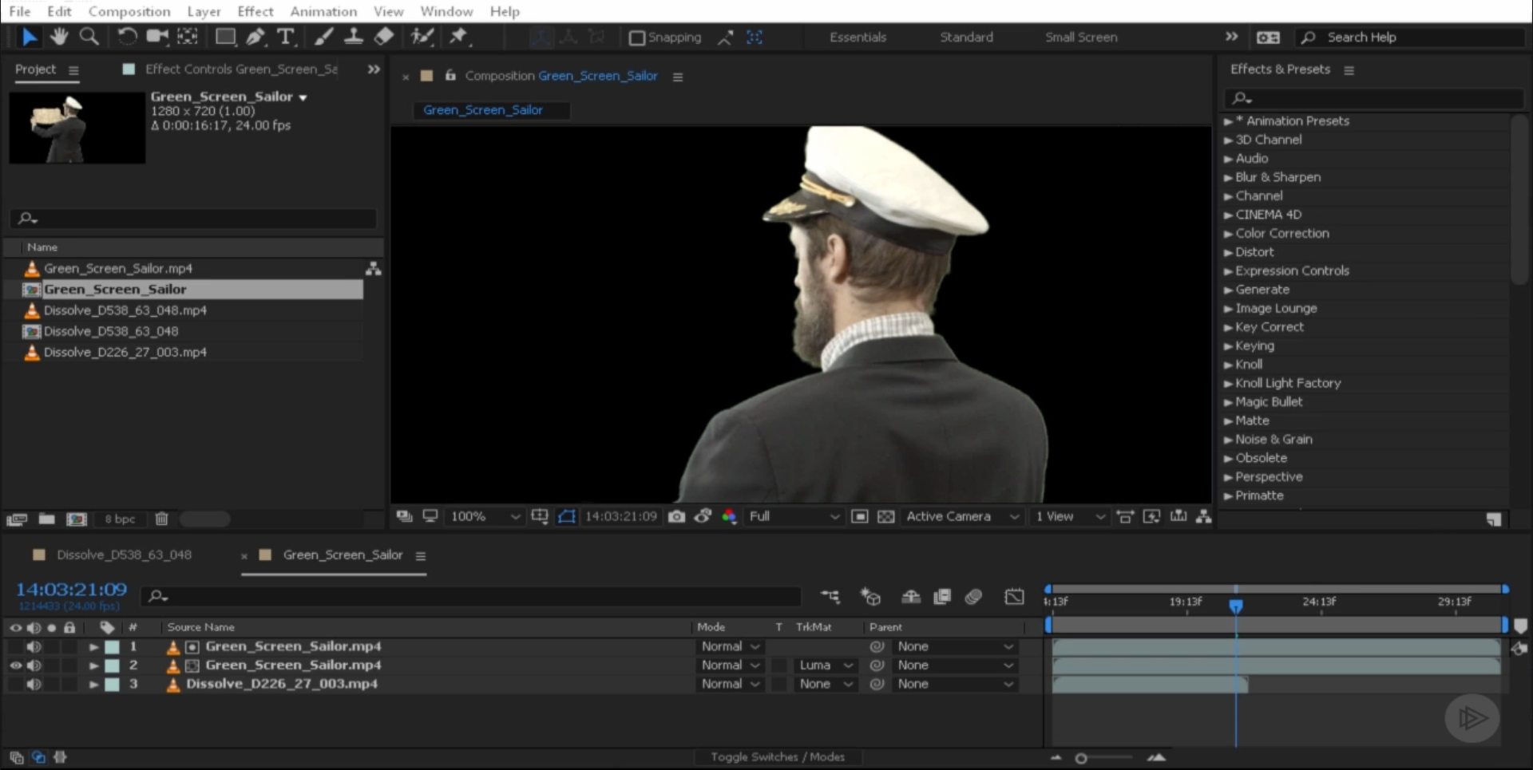Select the Selection arrow tool
The width and height of the screenshot is (1533, 770).
[29, 37]
